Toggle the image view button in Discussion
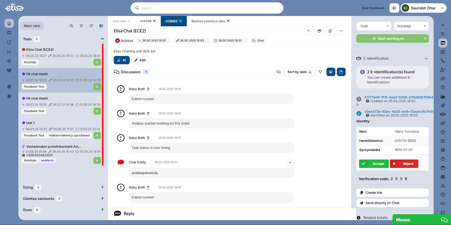The height and width of the screenshot is (225, 451). click(331, 72)
